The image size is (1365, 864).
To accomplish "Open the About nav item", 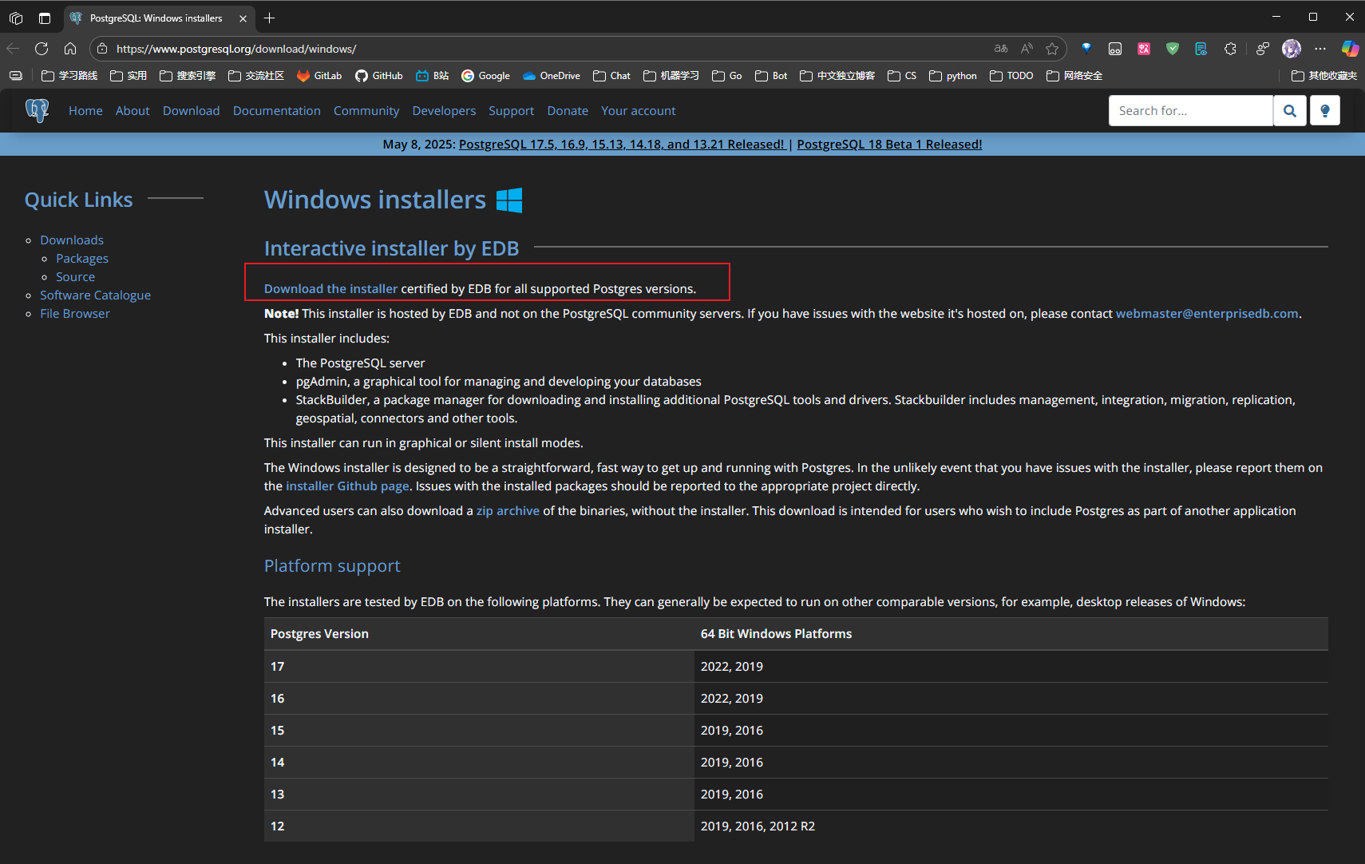I will (133, 111).
